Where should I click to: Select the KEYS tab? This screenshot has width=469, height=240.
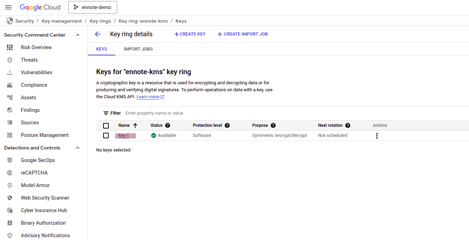(x=101, y=49)
